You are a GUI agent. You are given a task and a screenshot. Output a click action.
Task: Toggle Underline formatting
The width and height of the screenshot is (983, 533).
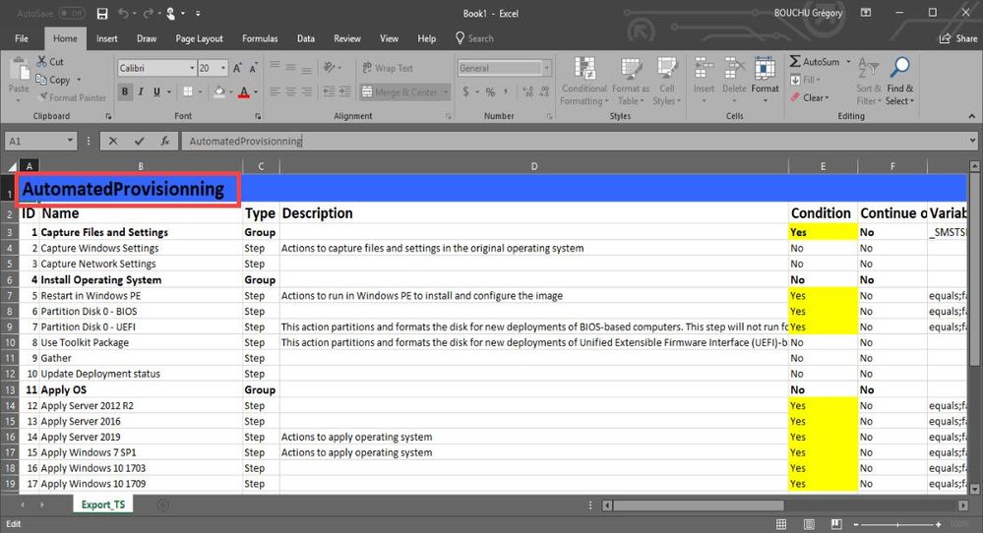(x=156, y=92)
